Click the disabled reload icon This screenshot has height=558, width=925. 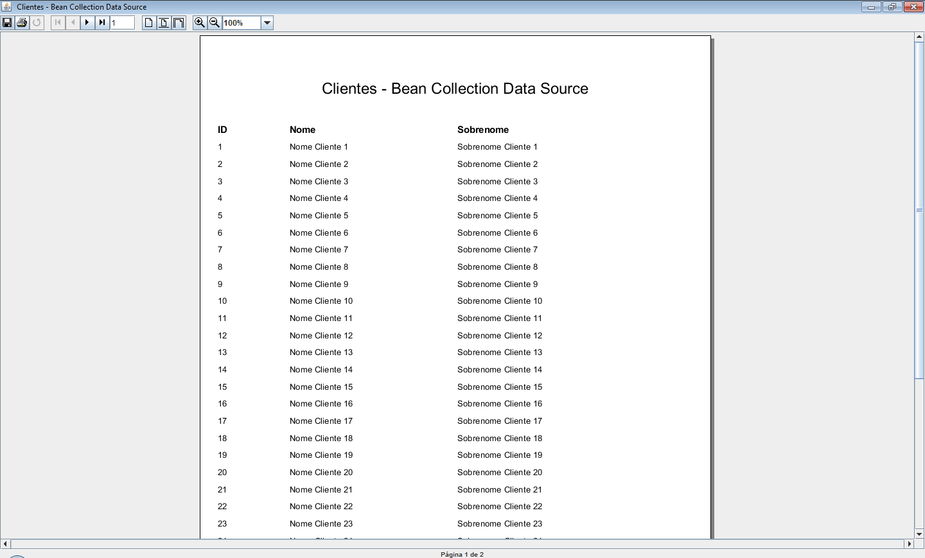[x=37, y=22]
